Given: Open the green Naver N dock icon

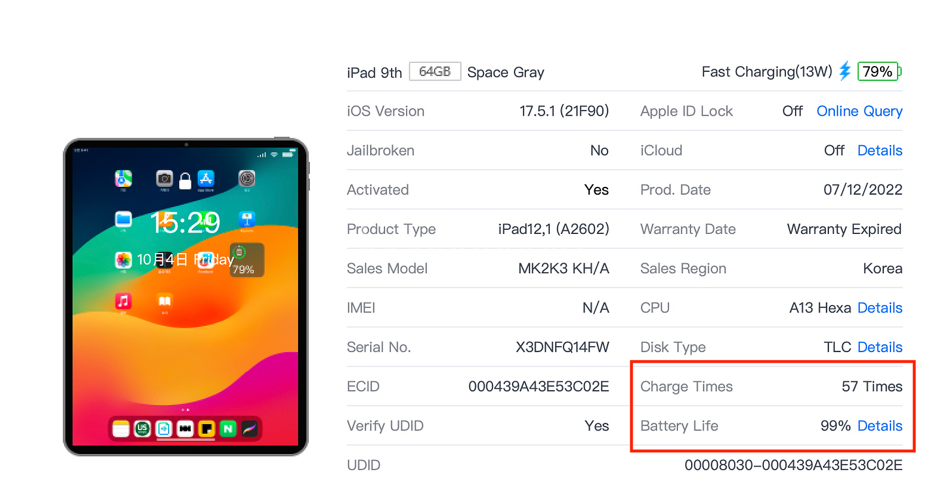Looking at the screenshot, I should coord(228,429).
